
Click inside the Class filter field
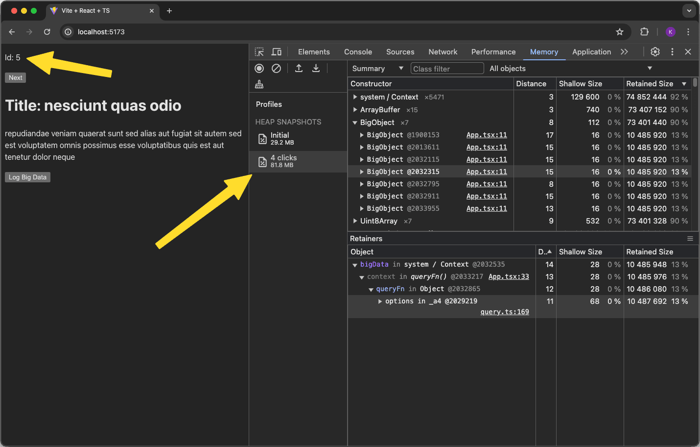[x=447, y=68]
